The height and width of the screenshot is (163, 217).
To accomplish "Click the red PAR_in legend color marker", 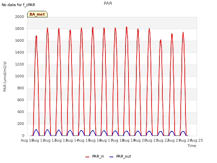I will pyautogui.click(x=87, y=157).
